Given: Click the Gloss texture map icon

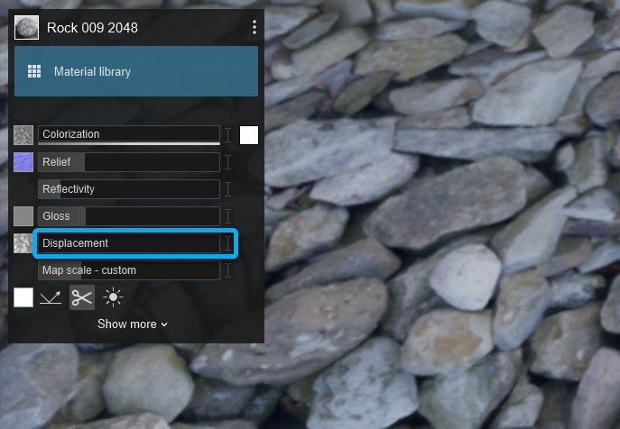Looking at the screenshot, I should 23,216.
